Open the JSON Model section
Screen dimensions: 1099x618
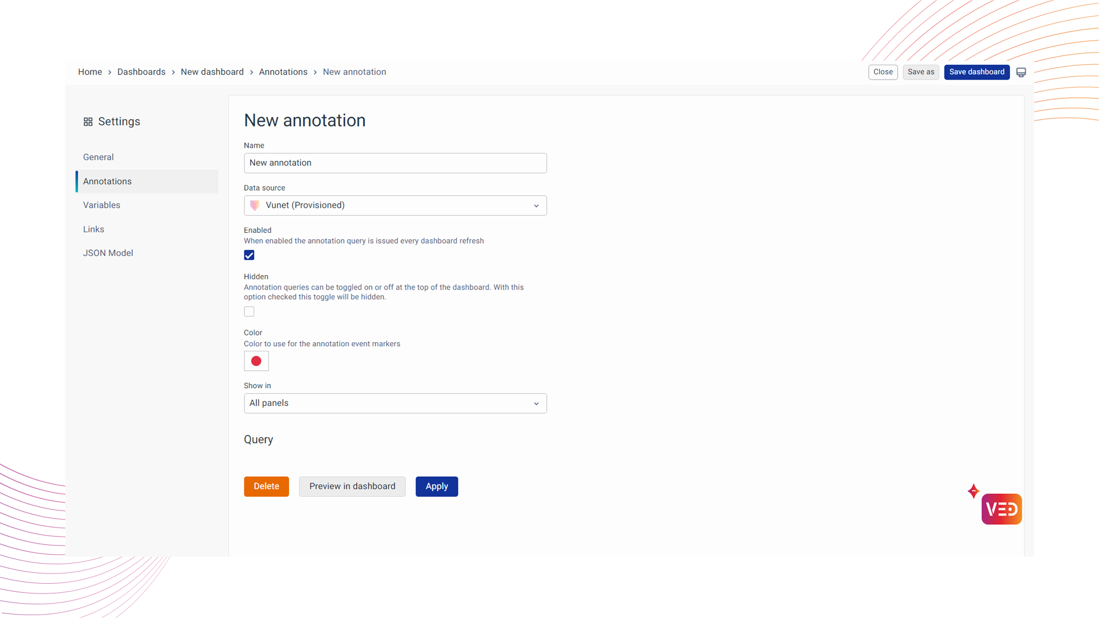point(108,253)
